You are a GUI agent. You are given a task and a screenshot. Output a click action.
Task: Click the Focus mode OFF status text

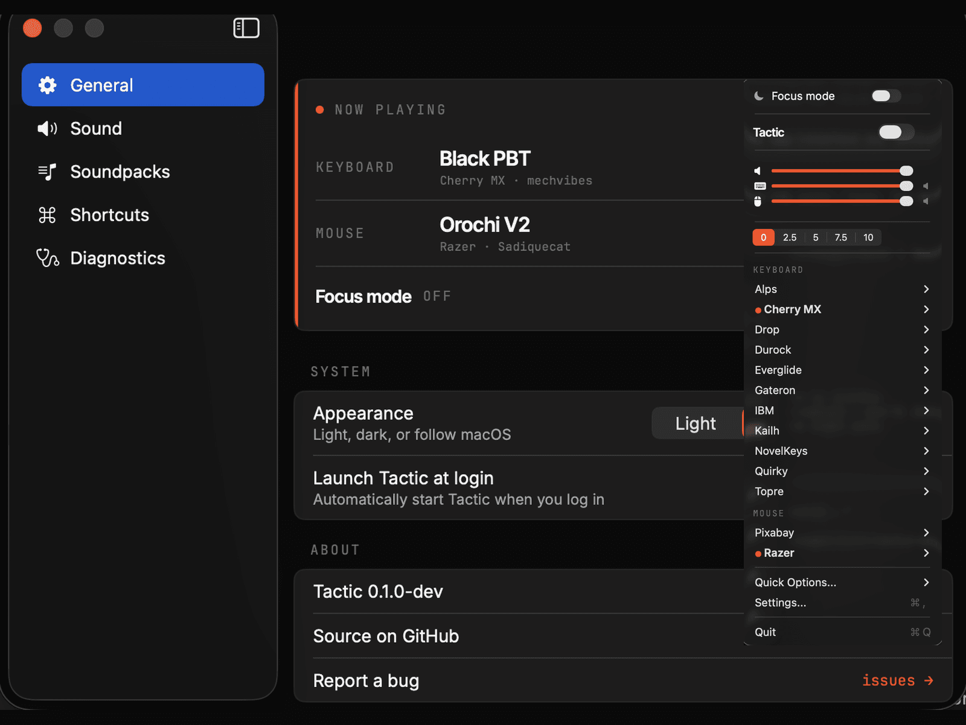[437, 296]
